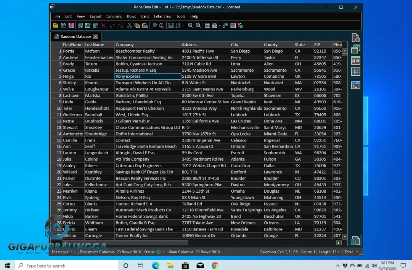
Task: Open the row height tool dropdown arrow
Action: tap(183, 26)
